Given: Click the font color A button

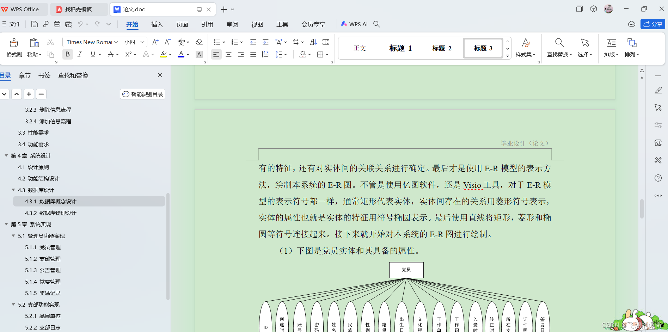Looking at the screenshot, I should (x=181, y=54).
